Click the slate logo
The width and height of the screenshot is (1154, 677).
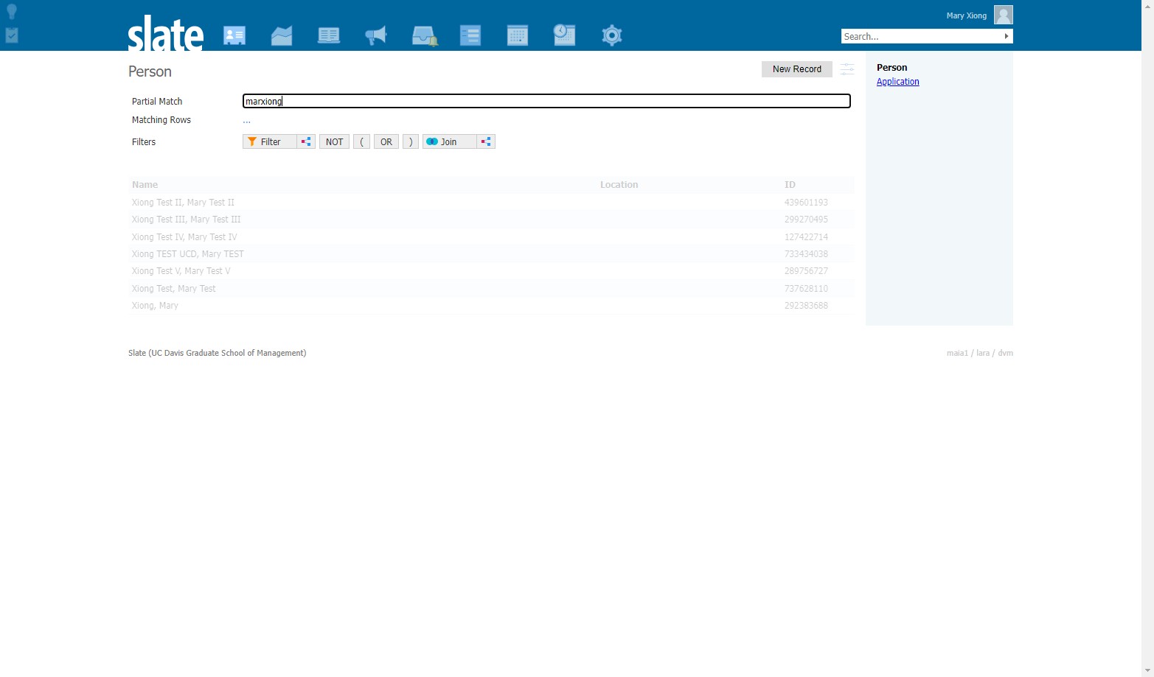point(166,33)
